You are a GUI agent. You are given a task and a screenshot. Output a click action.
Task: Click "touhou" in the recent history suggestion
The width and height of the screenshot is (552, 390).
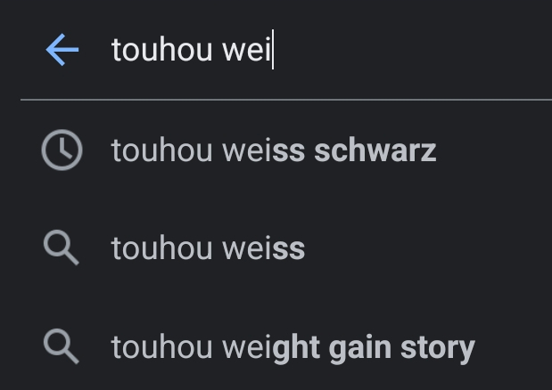tap(161, 150)
